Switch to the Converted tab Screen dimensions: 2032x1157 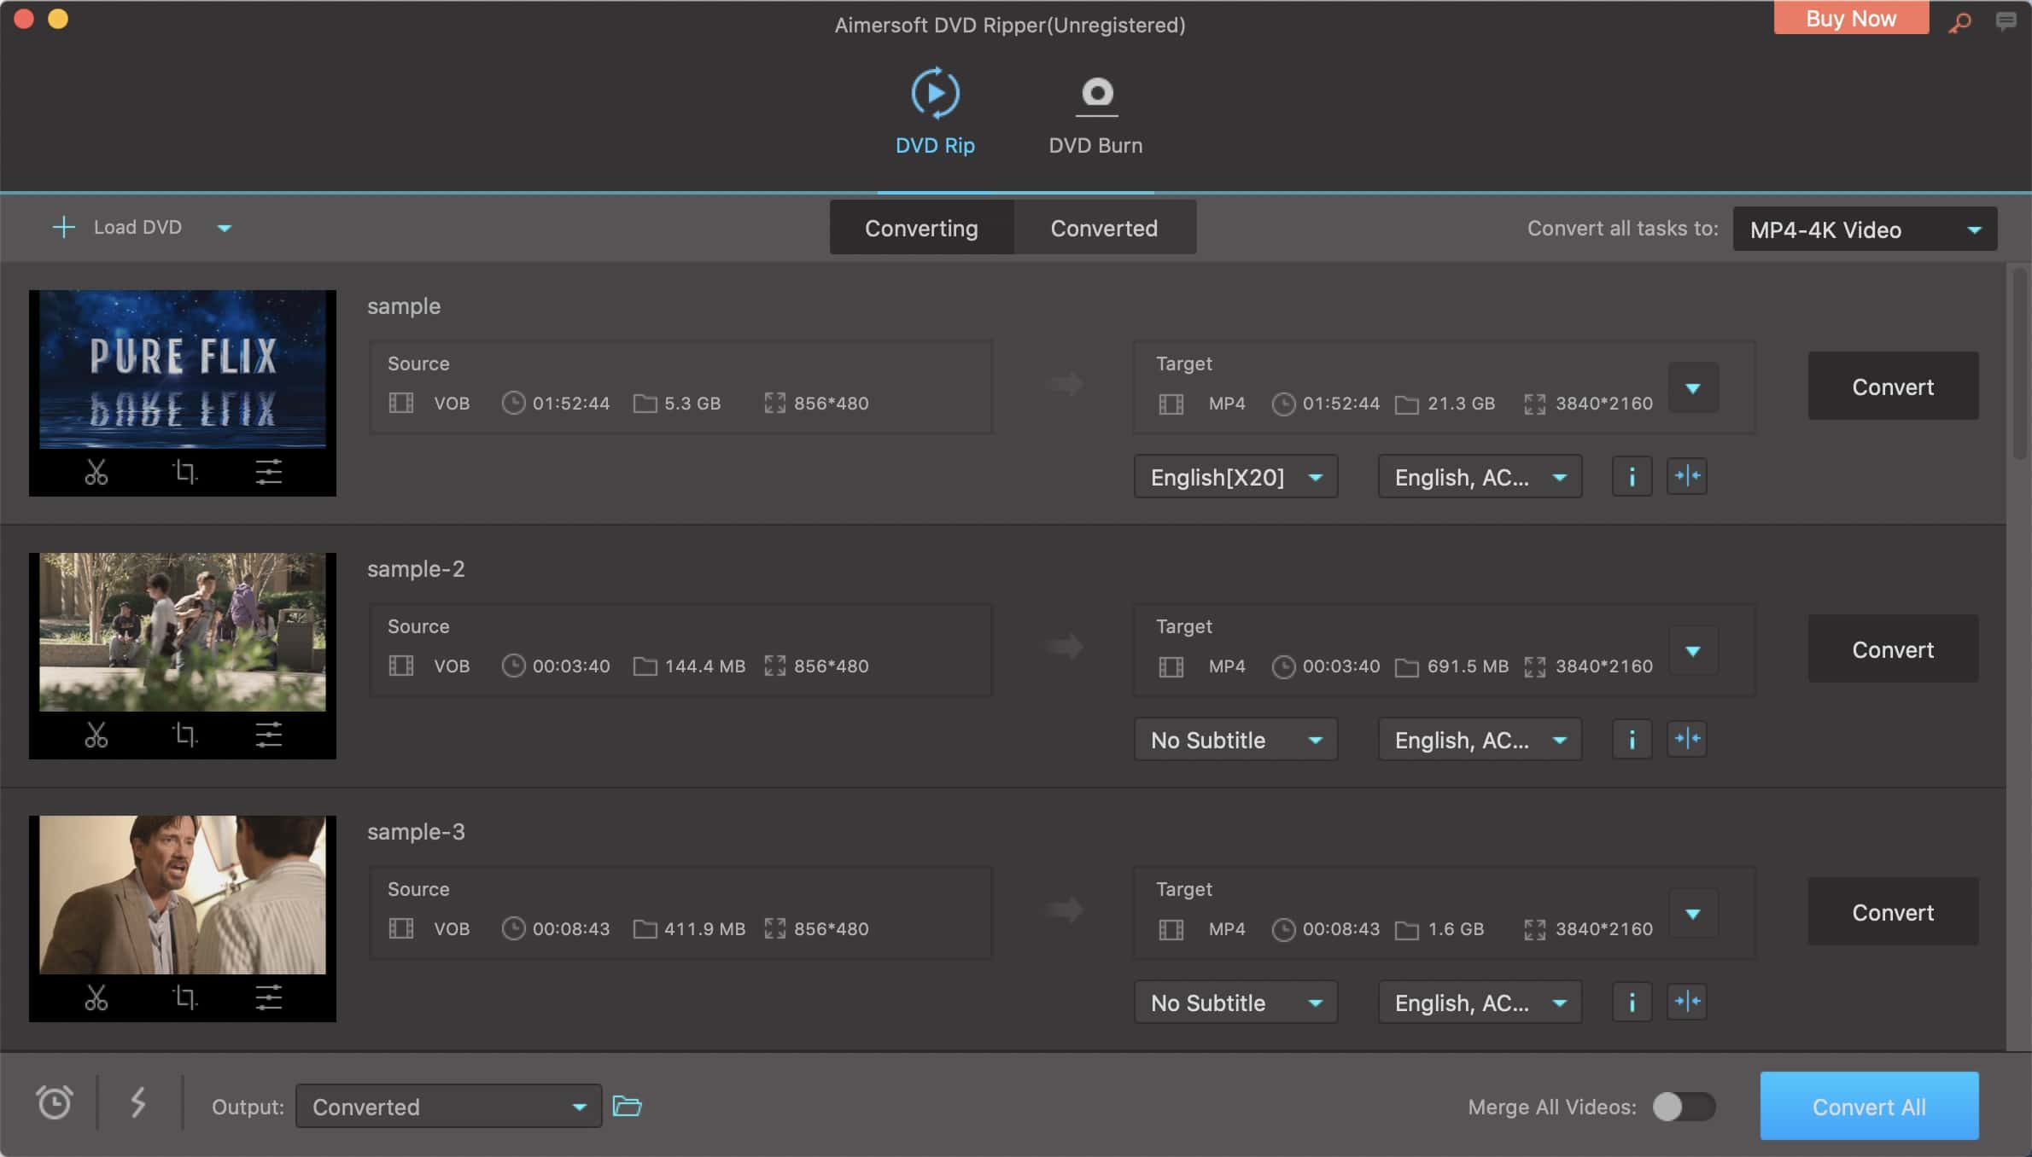[1104, 228]
